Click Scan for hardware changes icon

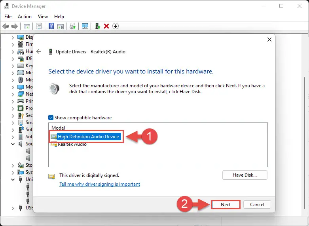85,26
